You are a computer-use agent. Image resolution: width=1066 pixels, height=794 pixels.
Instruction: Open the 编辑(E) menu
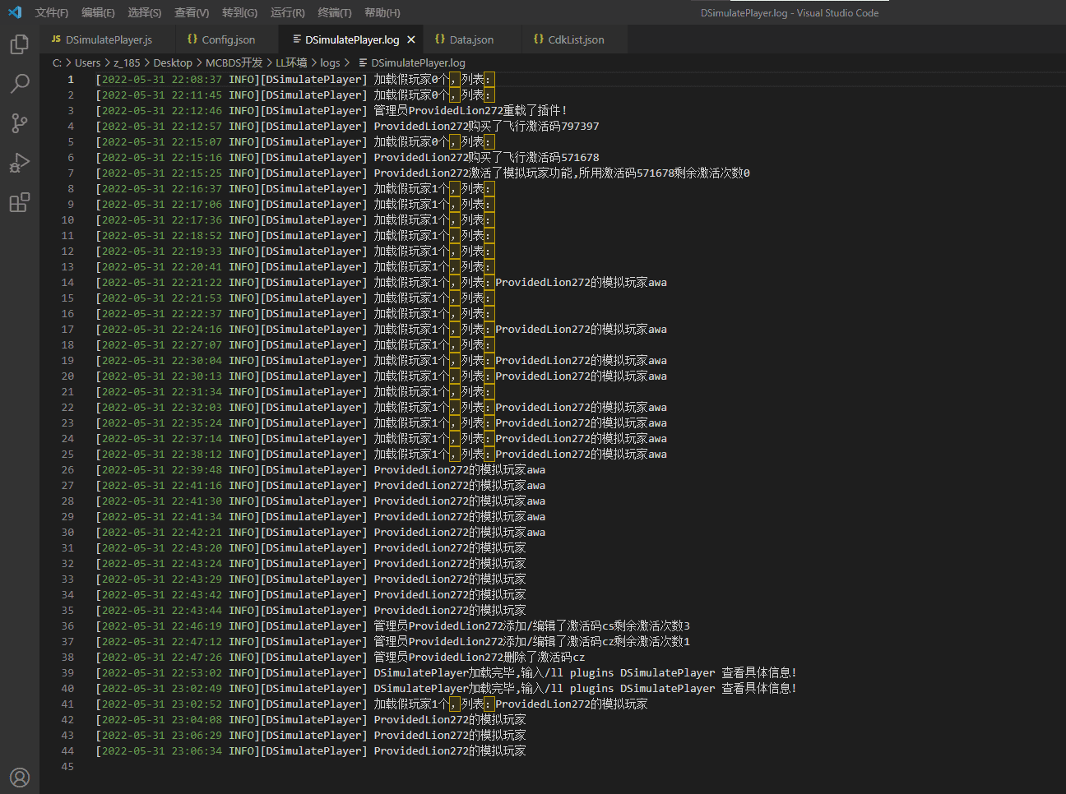(x=98, y=12)
